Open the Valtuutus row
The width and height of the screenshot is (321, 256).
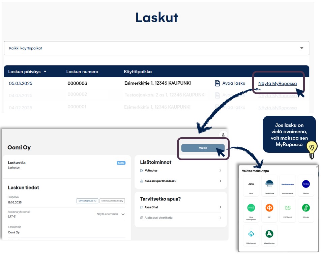(181, 171)
